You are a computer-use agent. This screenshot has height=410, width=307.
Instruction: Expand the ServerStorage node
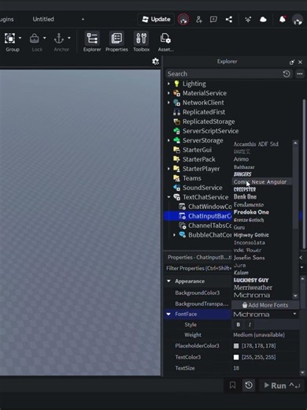tap(168, 140)
